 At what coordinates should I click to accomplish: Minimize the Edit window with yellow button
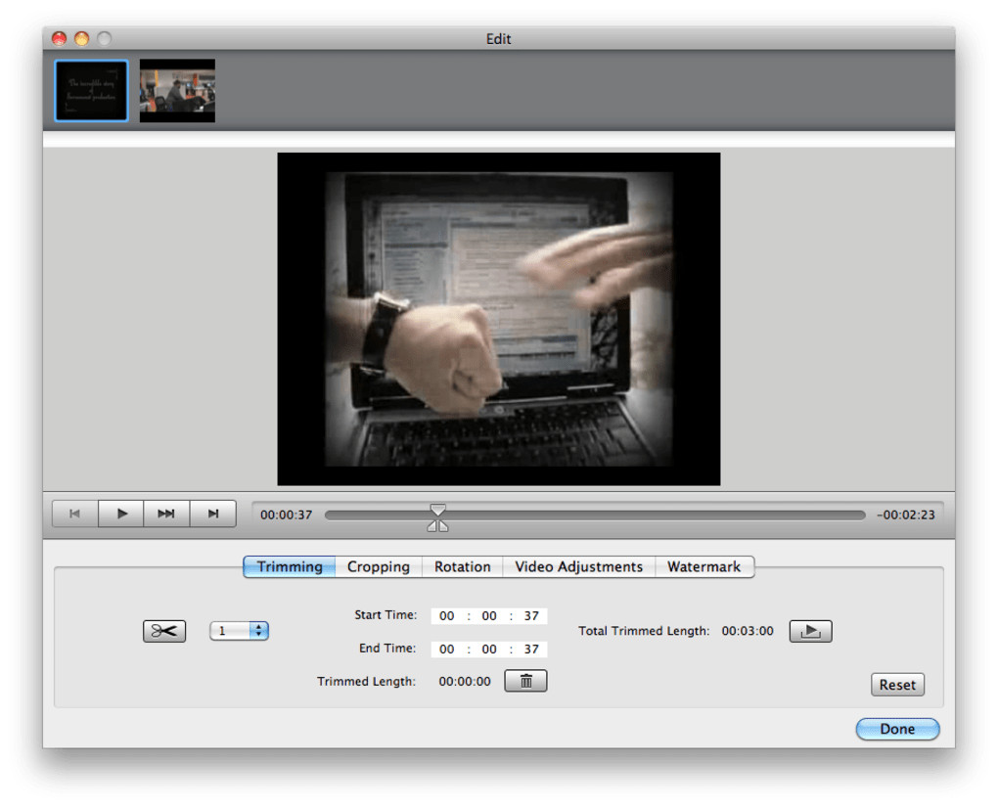point(81,39)
